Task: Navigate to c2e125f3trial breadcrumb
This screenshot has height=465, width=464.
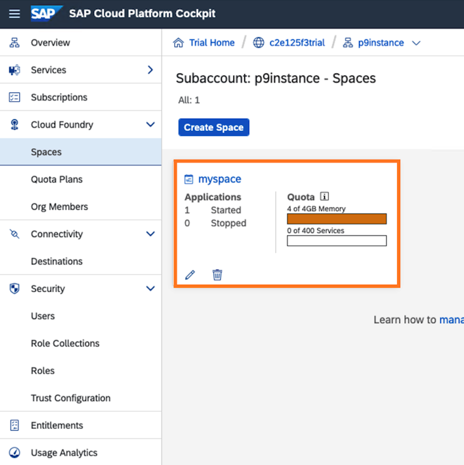Action: click(297, 43)
